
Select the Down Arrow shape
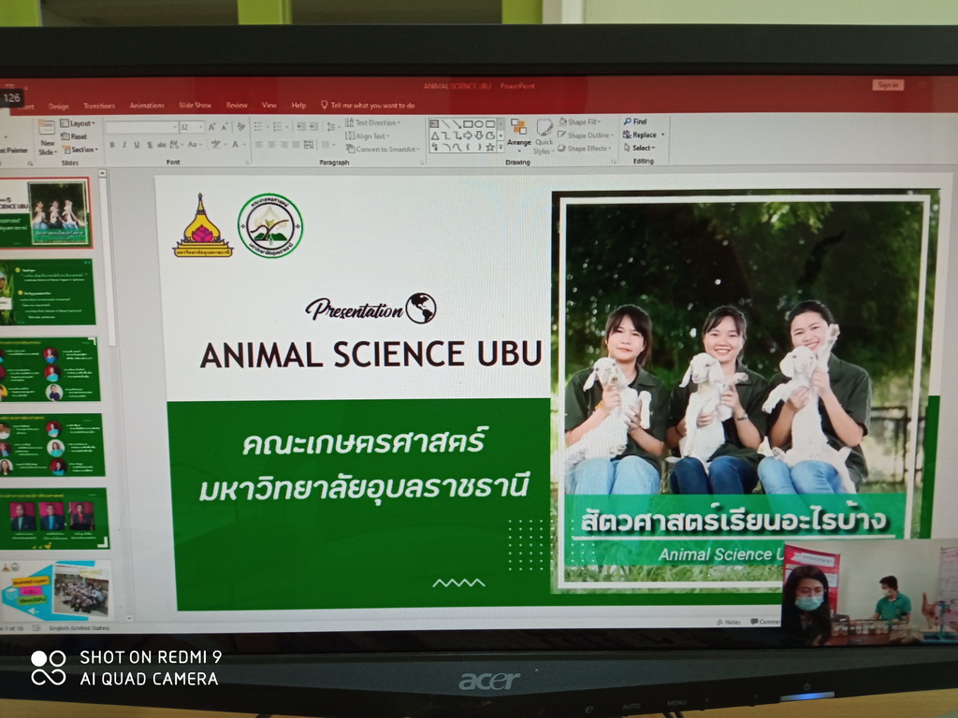click(479, 136)
